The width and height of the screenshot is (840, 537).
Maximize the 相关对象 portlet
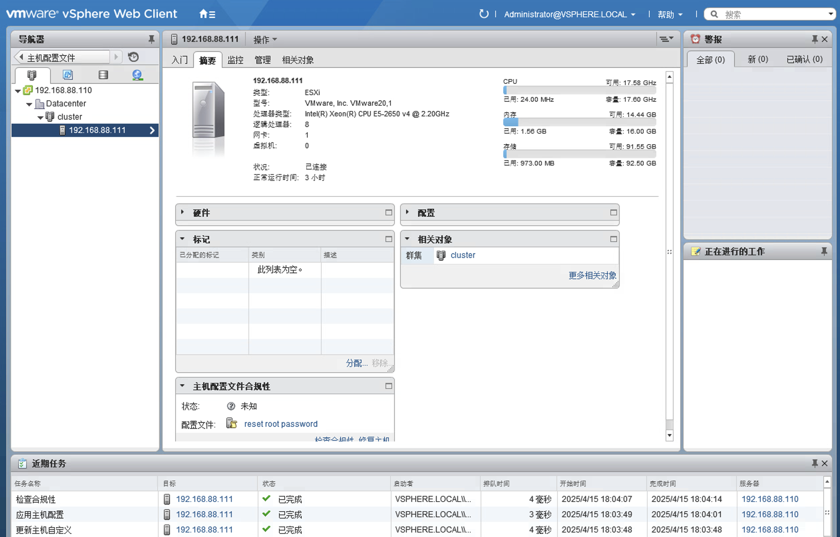coord(613,239)
